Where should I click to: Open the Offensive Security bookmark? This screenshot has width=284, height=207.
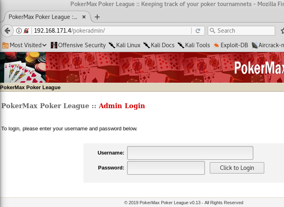tap(78, 45)
